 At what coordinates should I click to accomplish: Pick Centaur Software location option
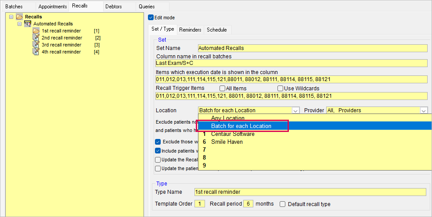tap(315, 134)
